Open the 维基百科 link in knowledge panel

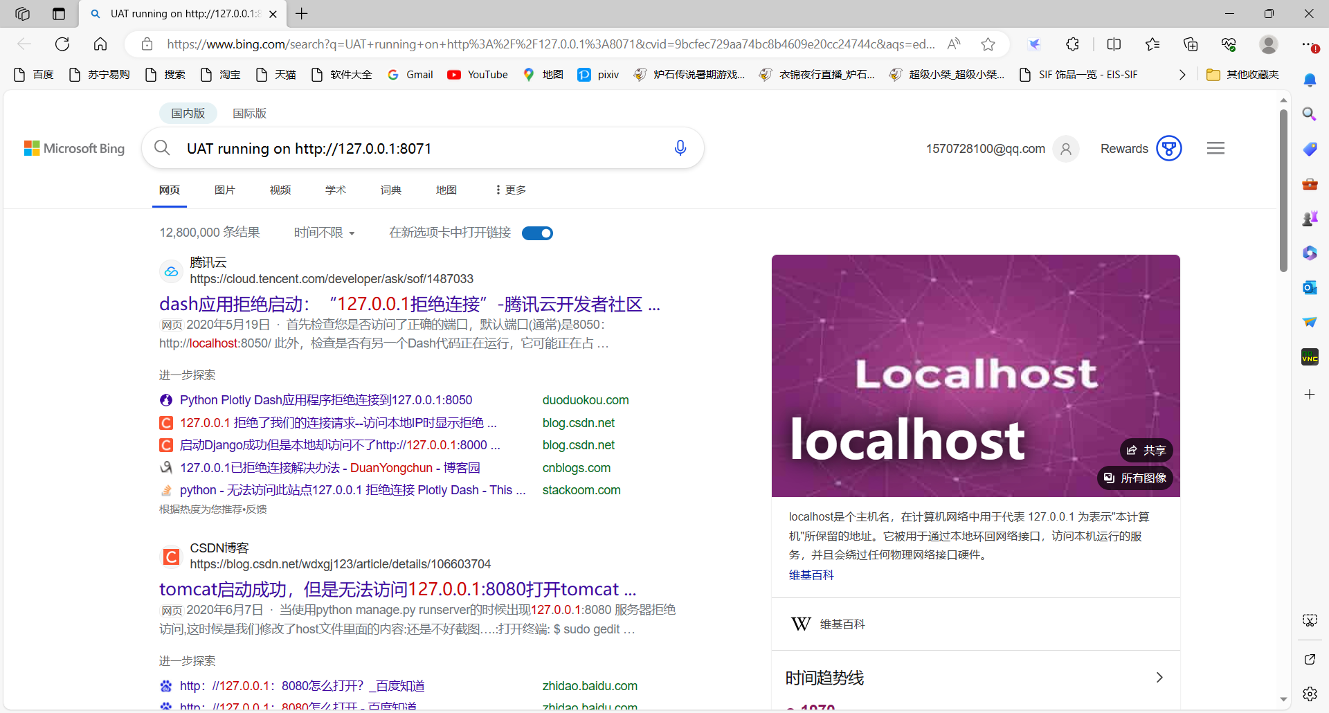[811, 575]
